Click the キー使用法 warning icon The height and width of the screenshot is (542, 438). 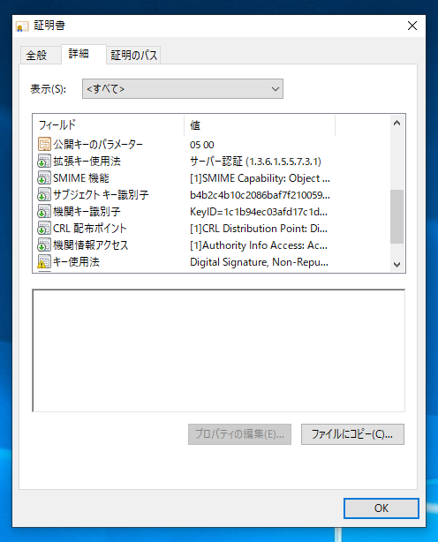pyautogui.click(x=44, y=262)
